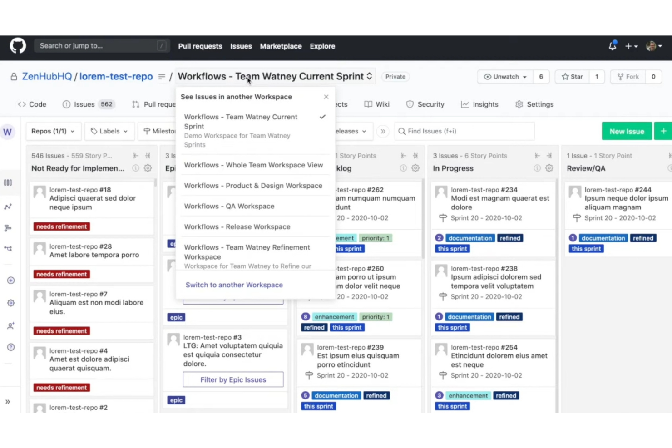The height and width of the screenshot is (448, 672).
Task: Open the help question mark icon
Action: click(11, 347)
